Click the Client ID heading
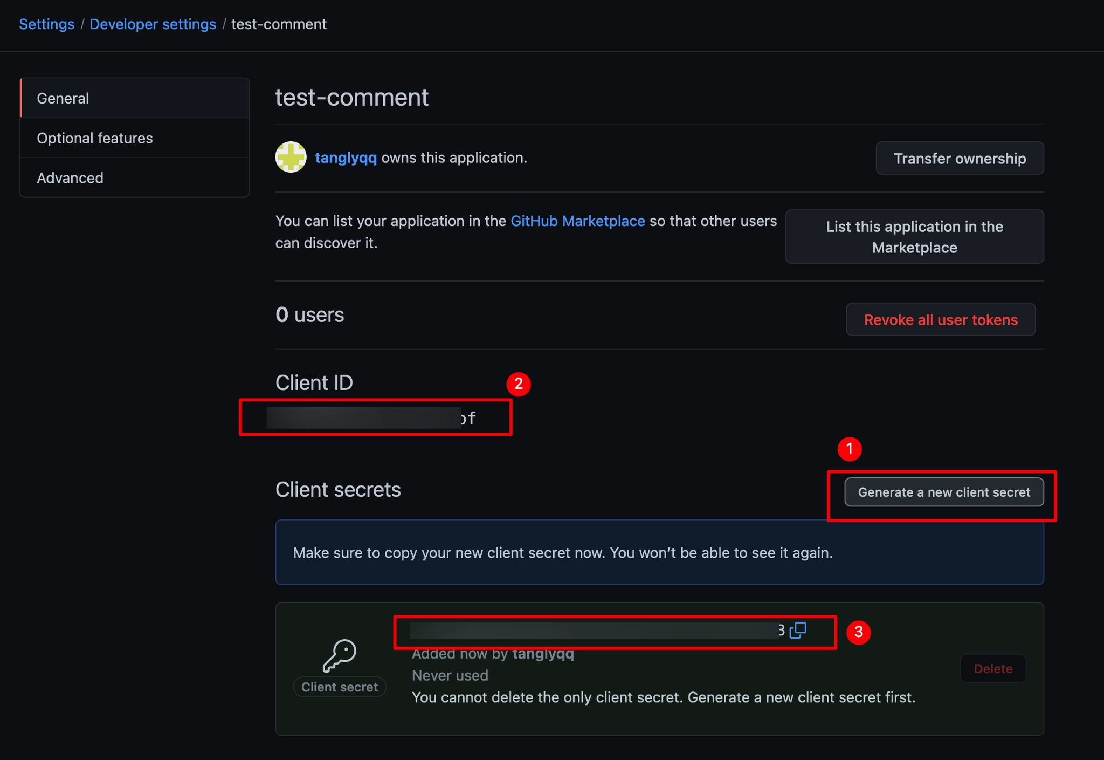 point(314,382)
